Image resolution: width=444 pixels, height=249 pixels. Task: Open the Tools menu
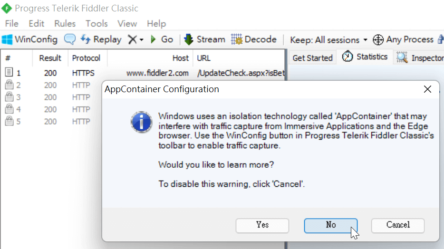point(97,23)
